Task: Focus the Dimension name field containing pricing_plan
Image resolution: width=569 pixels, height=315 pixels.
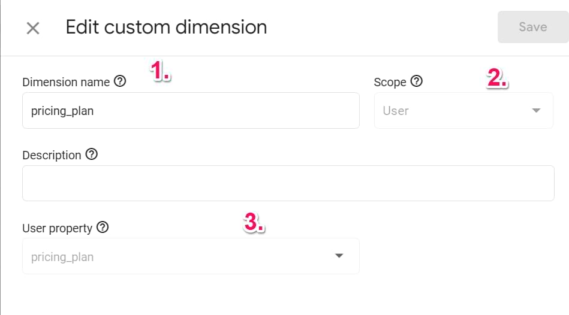Action: click(x=191, y=111)
